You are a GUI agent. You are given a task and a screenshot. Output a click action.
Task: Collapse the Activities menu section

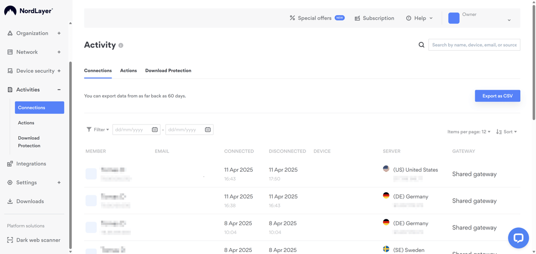point(59,90)
